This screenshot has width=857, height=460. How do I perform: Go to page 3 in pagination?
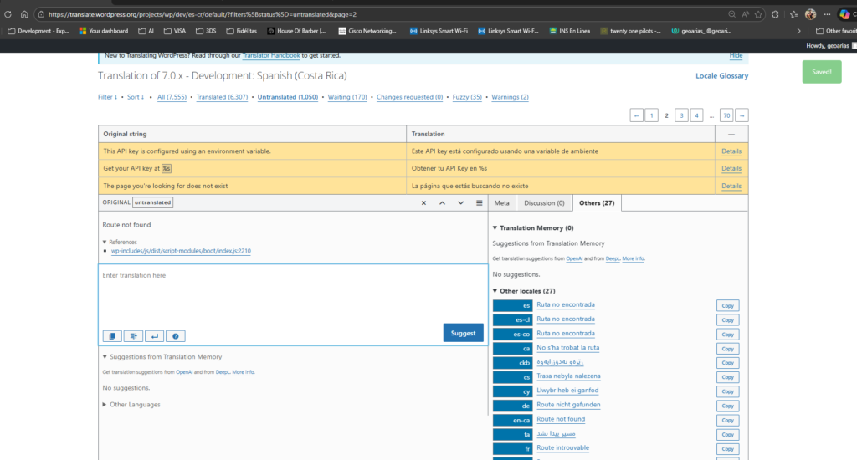coord(682,115)
